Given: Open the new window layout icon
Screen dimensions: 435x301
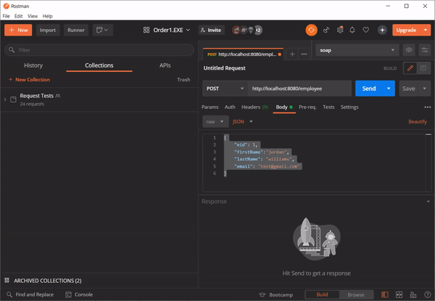Looking at the screenshot, I should click(102, 30).
